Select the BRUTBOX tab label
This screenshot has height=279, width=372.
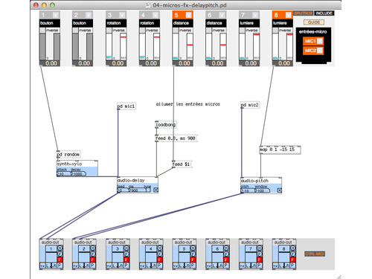pyautogui.click(x=304, y=13)
